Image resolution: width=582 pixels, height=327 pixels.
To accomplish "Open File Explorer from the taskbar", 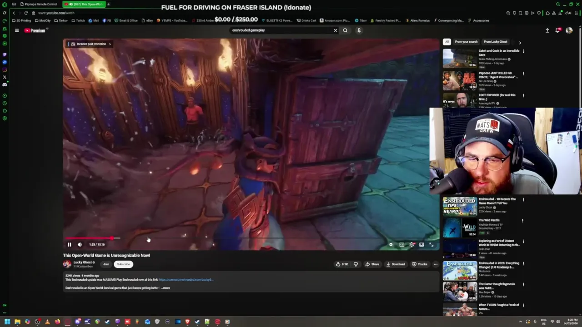I will click(17, 322).
